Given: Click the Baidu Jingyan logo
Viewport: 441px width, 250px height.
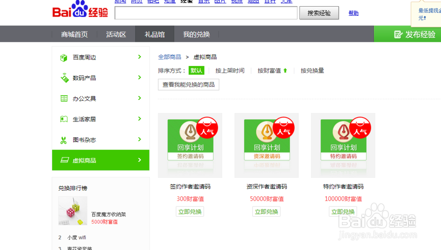Looking at the screenshot, I should pos(80,9).
